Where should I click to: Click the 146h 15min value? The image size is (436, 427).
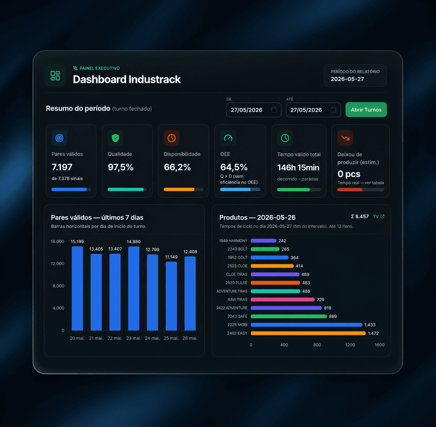point(298,168)
